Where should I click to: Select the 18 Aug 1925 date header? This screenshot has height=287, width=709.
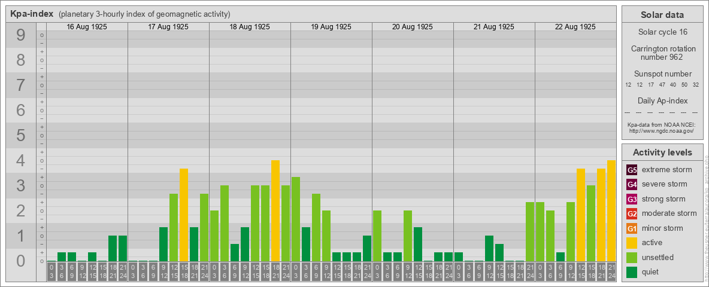coord(250,27)
